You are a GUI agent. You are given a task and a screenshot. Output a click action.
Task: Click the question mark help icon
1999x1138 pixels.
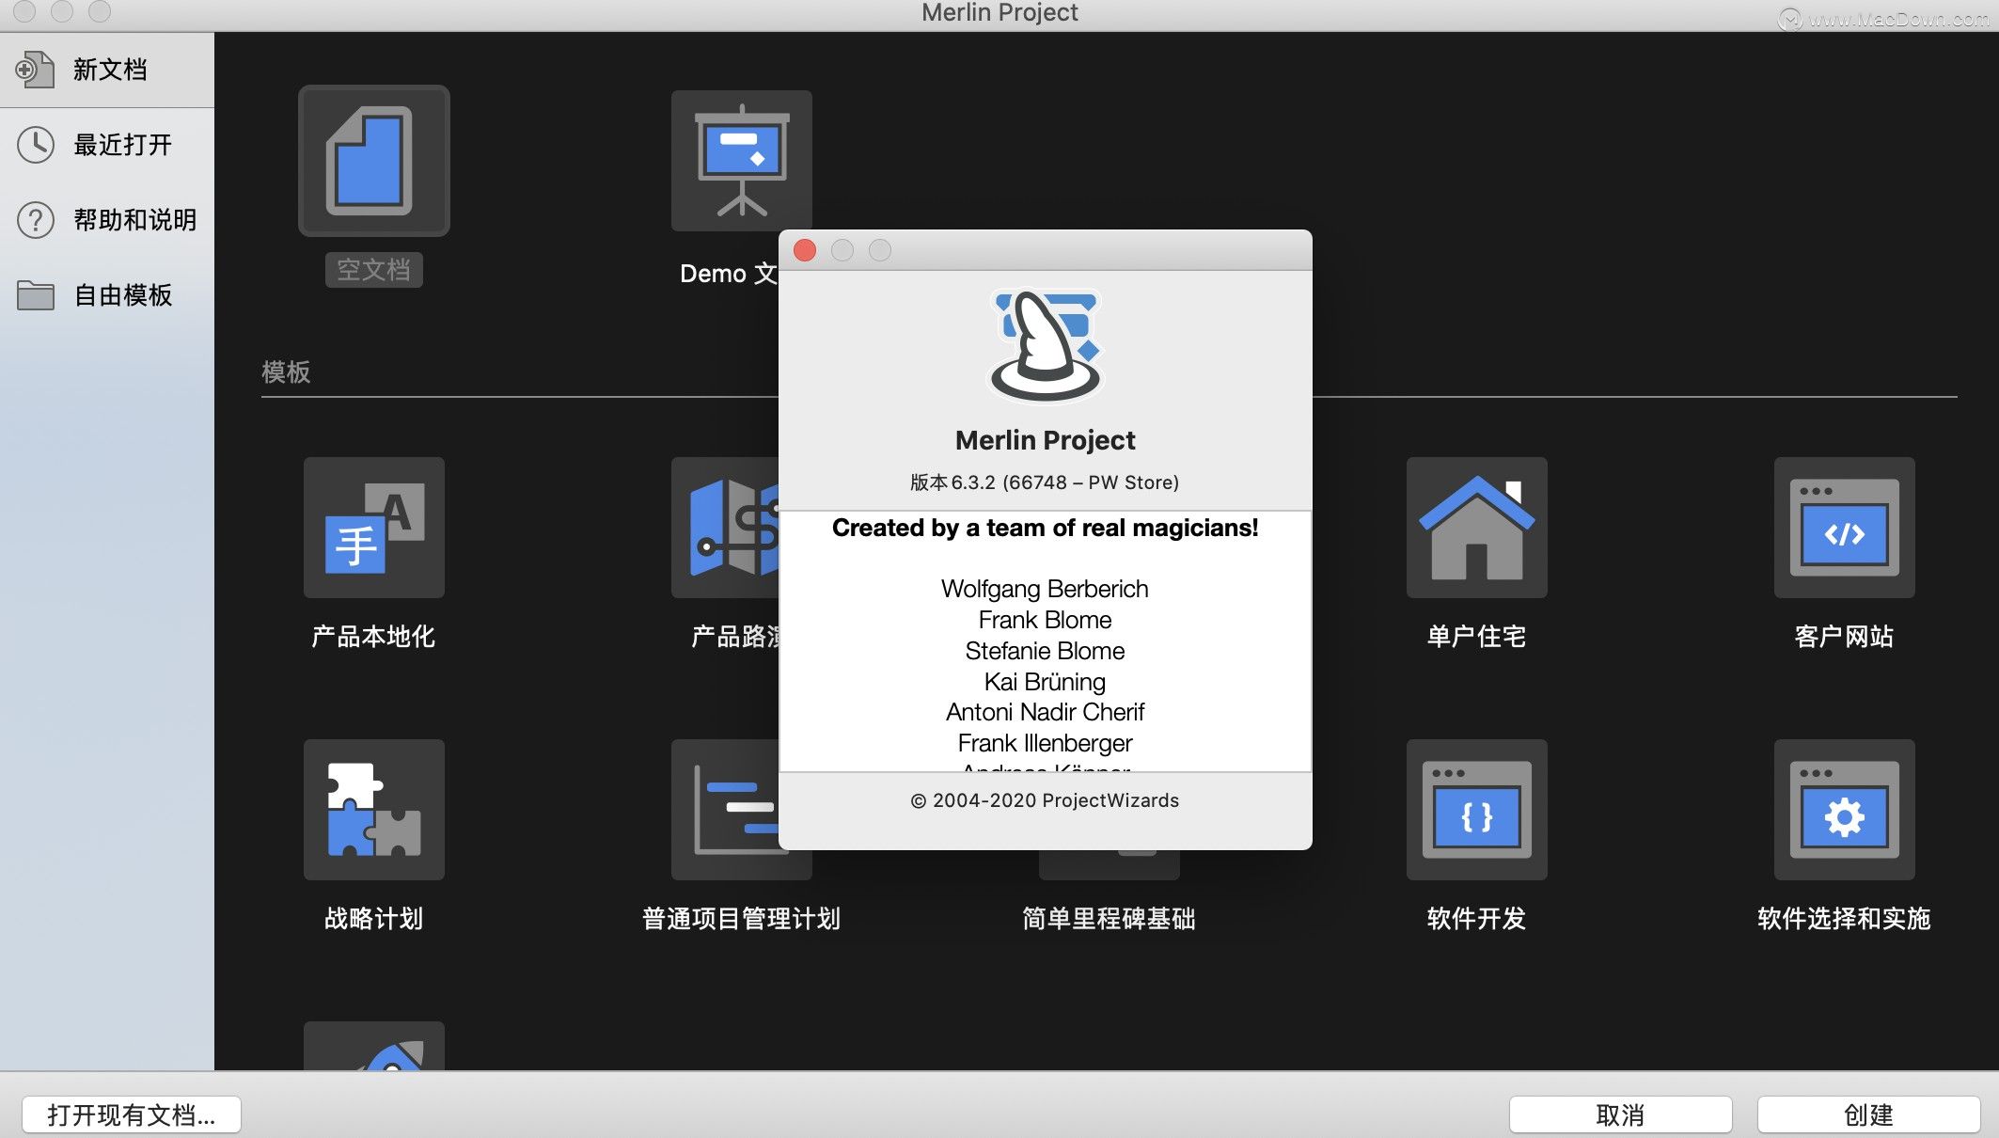point(36,220)
